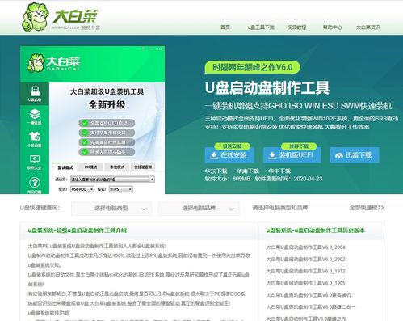Open history version V6.0_2002 link

pos(305,260)
